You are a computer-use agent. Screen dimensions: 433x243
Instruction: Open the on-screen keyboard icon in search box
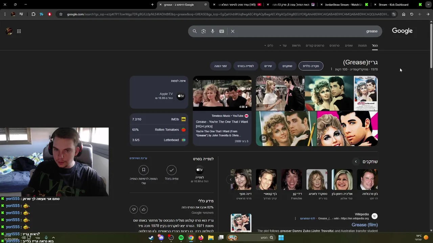pos(222,31)
